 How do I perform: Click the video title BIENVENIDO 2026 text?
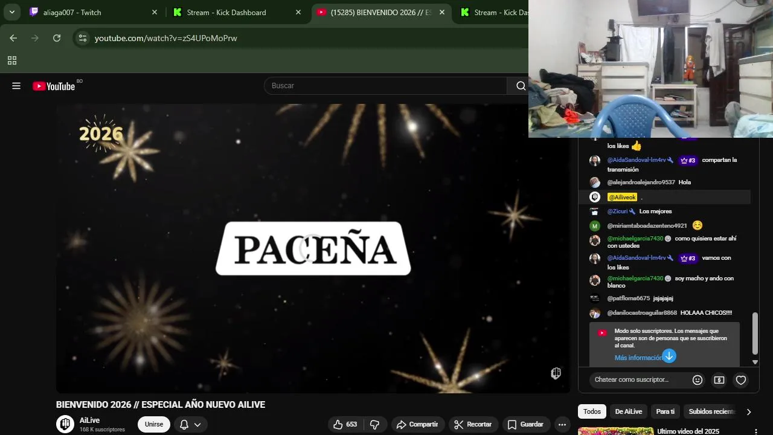(x=161, y=405)
